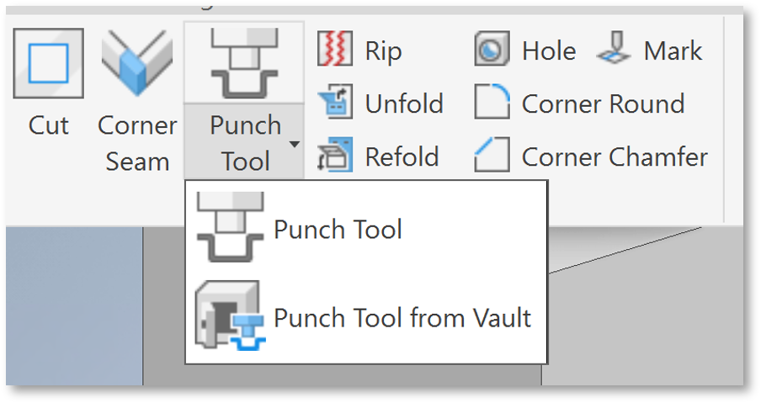This screenshot has height=403, width=761.
Task: Select the Unfold icon
Action: [x=335, y=101]
